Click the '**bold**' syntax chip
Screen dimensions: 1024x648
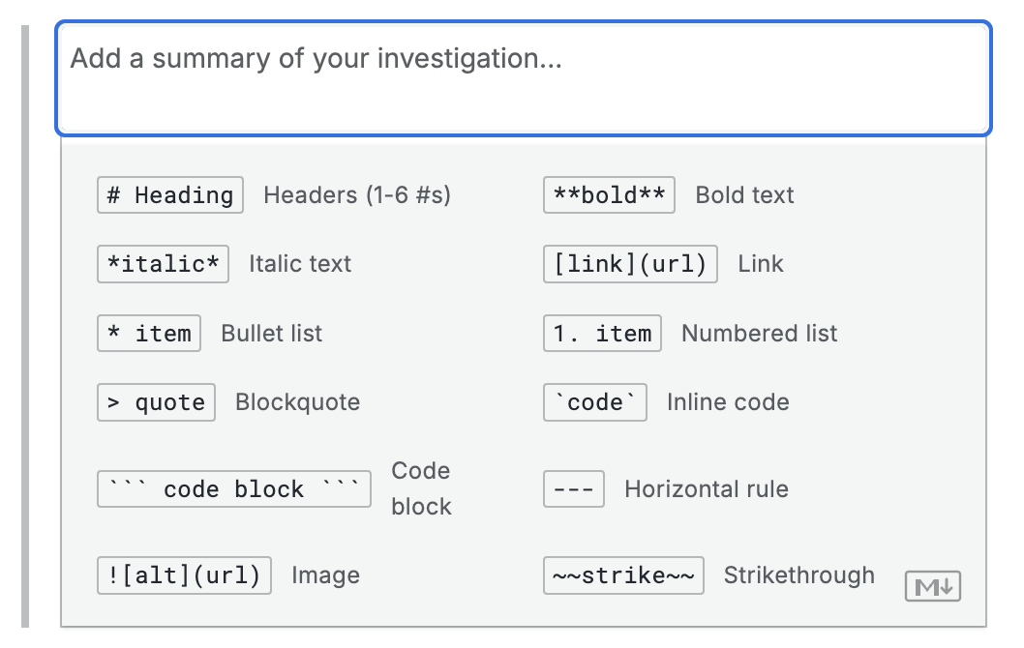(609, 195)
